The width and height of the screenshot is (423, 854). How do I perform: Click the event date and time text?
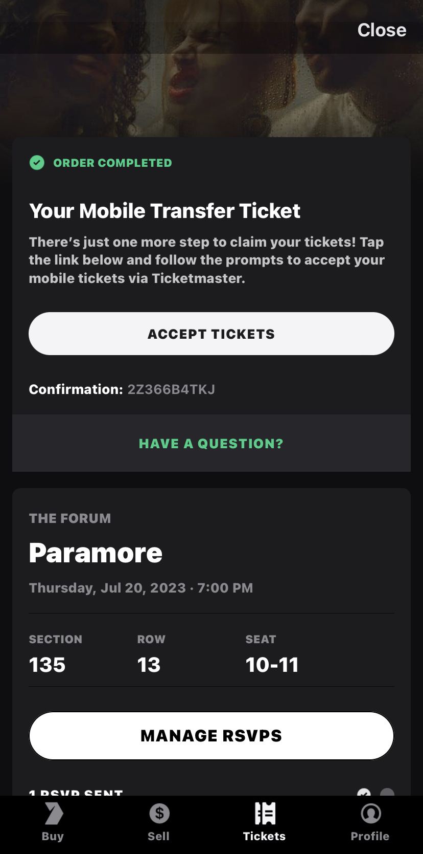pyautogui.click(x=141, y=588)
